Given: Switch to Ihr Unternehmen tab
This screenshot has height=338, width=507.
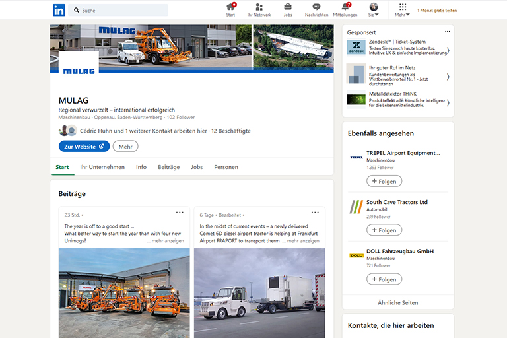Looking at the screenshot, I should pyautogui.click(x=102, y=167).
